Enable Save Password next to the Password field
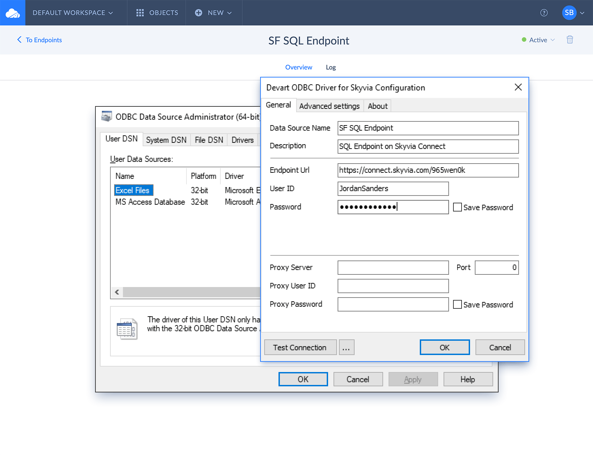 (x=457, y=207)
